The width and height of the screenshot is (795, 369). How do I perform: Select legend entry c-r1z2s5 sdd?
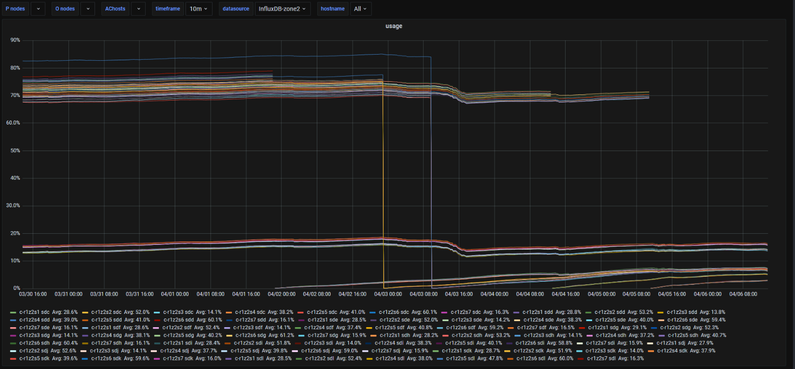[x=107, y=319]
